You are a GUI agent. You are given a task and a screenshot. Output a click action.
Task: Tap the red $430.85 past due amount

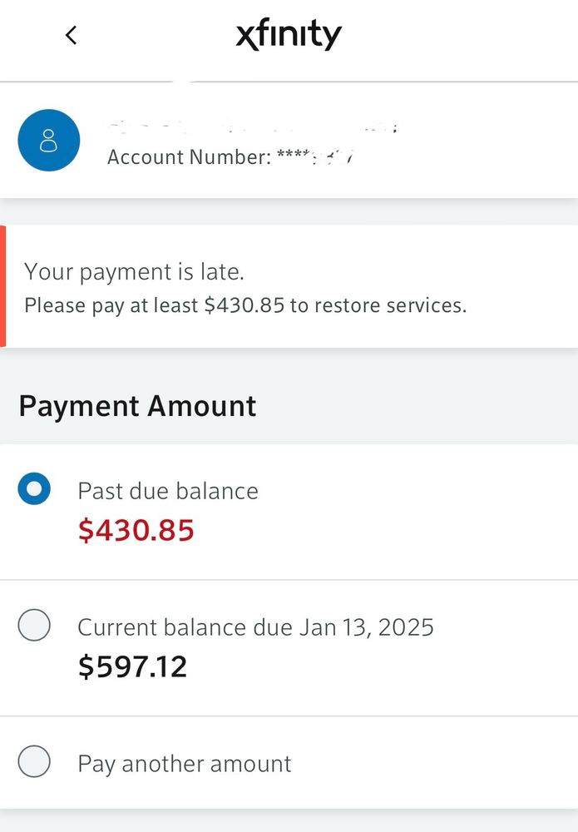tap(136, 530)
